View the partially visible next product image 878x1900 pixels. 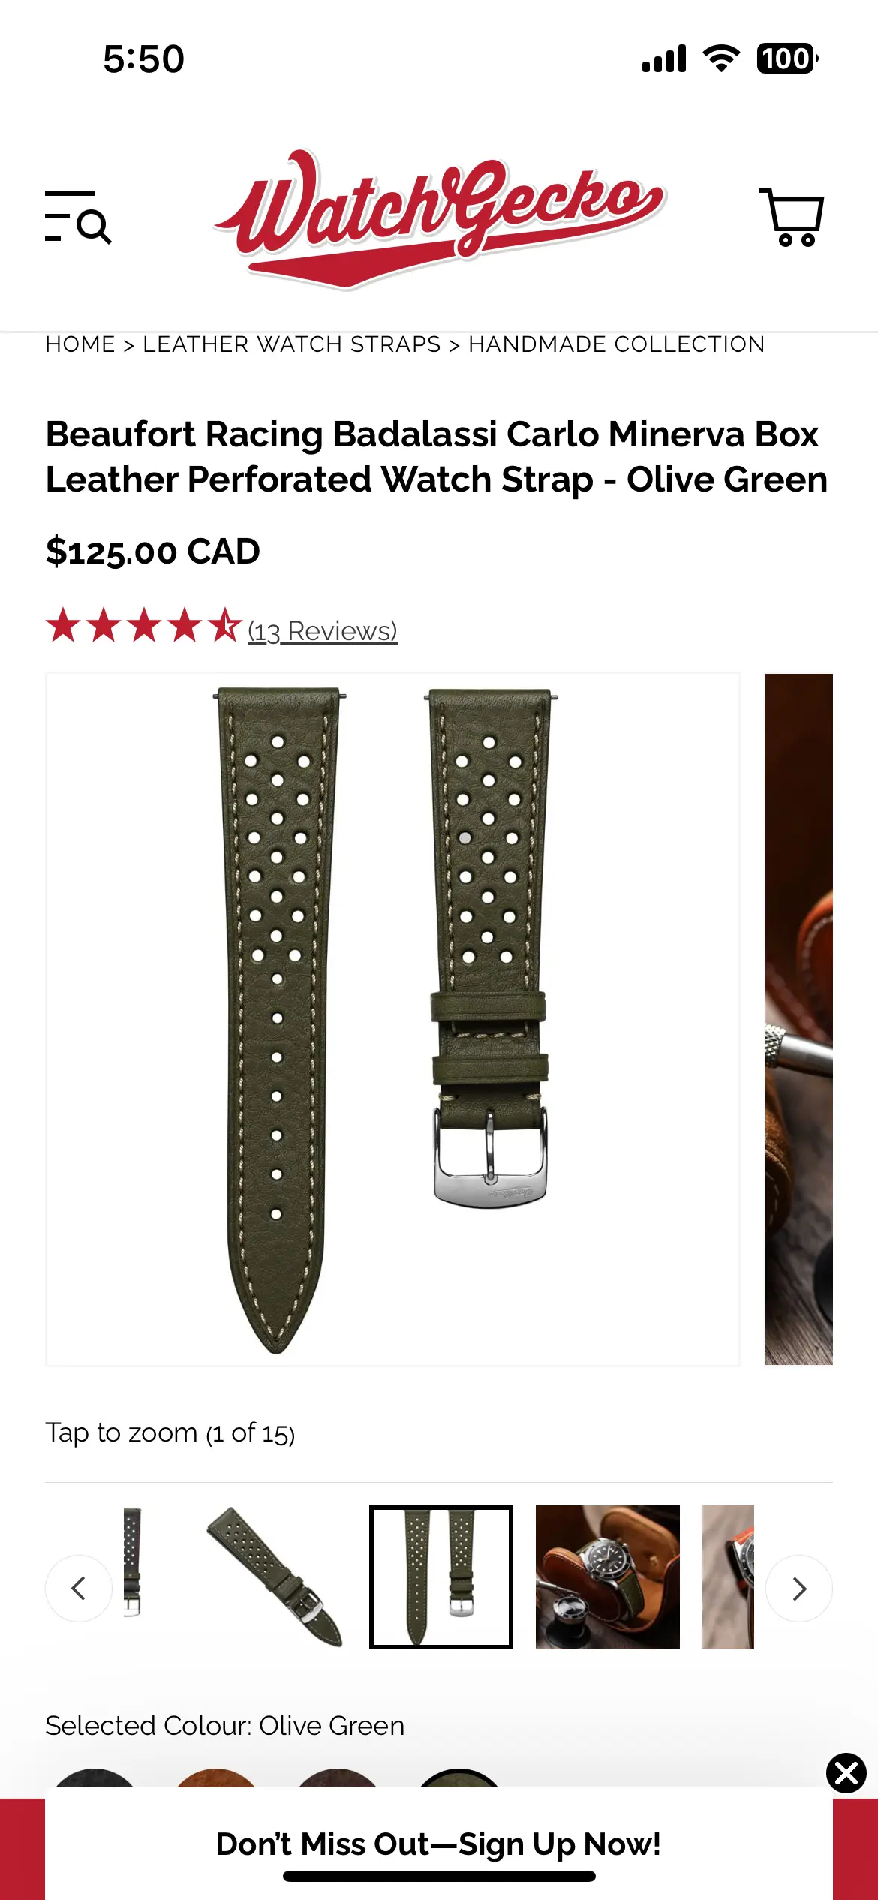(798, 1019)
